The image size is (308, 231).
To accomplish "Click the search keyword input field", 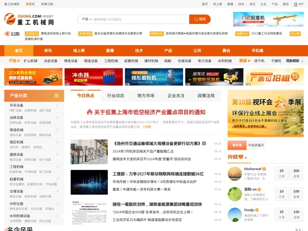I will (140, 19).
